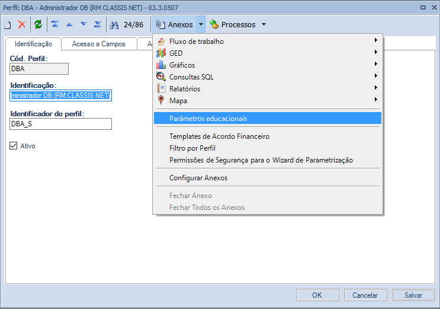Toggle the Ativo checkbox

[x=13, y=146]
